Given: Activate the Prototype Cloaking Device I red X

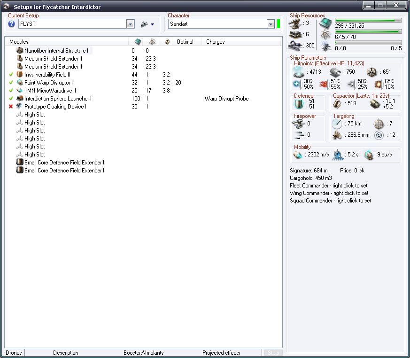Looking at the screenshot, I should click(x=11, y=107).
